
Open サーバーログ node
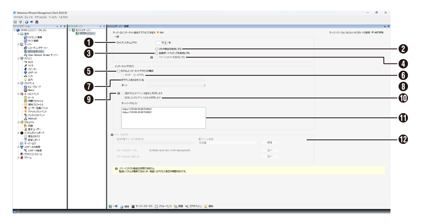point(30,144)
